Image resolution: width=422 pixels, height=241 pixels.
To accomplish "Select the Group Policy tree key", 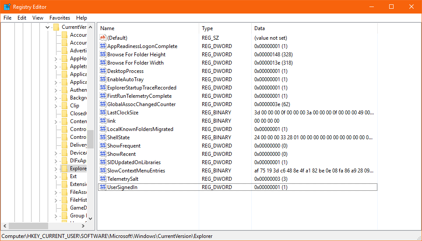I will (78, 216).
